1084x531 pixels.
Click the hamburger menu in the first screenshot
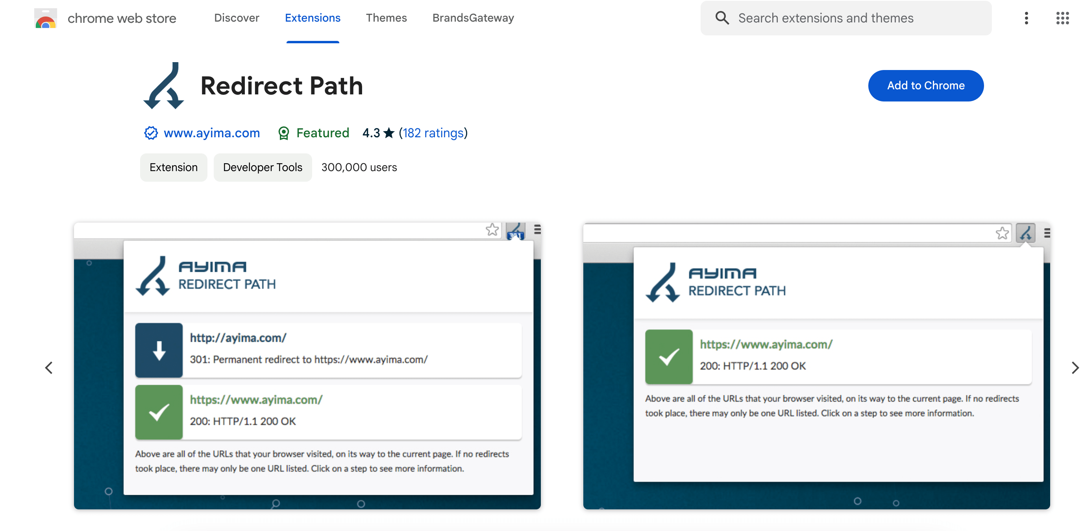[x=537, y=230]
